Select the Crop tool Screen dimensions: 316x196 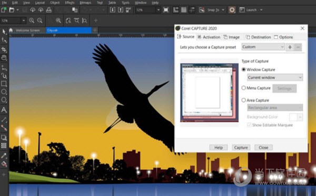pos(4,49)
